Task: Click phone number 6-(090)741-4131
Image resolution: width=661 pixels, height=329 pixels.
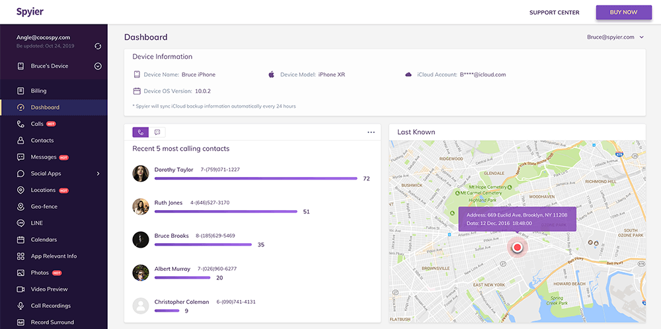Action: pyautogui.click(x=236, y=302)
